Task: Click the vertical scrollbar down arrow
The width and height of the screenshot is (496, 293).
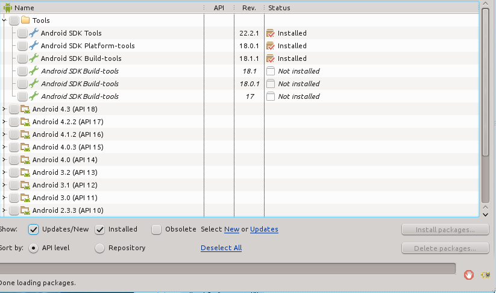Action: 485,213
